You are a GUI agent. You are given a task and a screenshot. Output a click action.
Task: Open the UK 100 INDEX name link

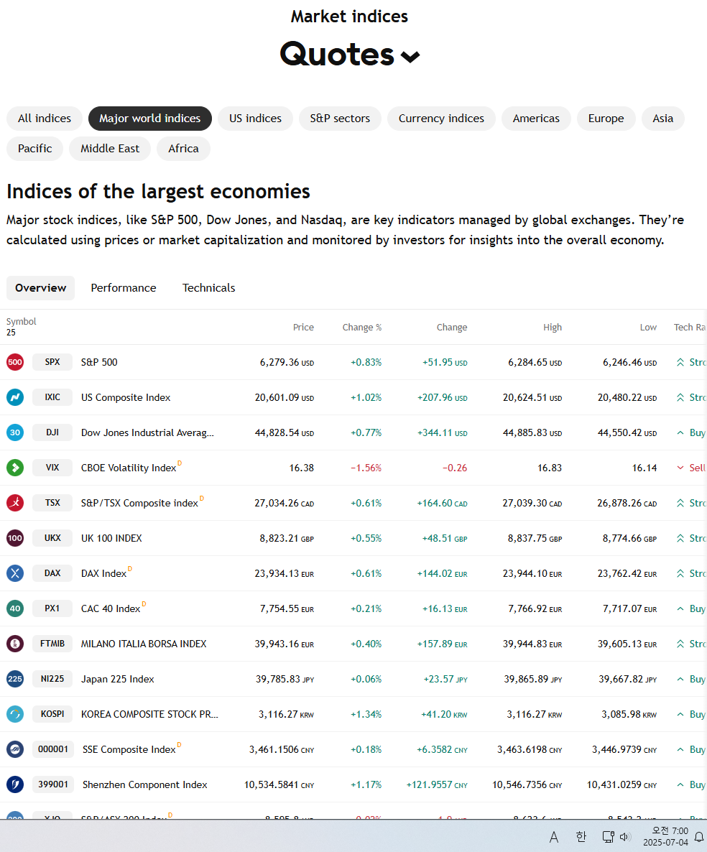tap(111, 539)
